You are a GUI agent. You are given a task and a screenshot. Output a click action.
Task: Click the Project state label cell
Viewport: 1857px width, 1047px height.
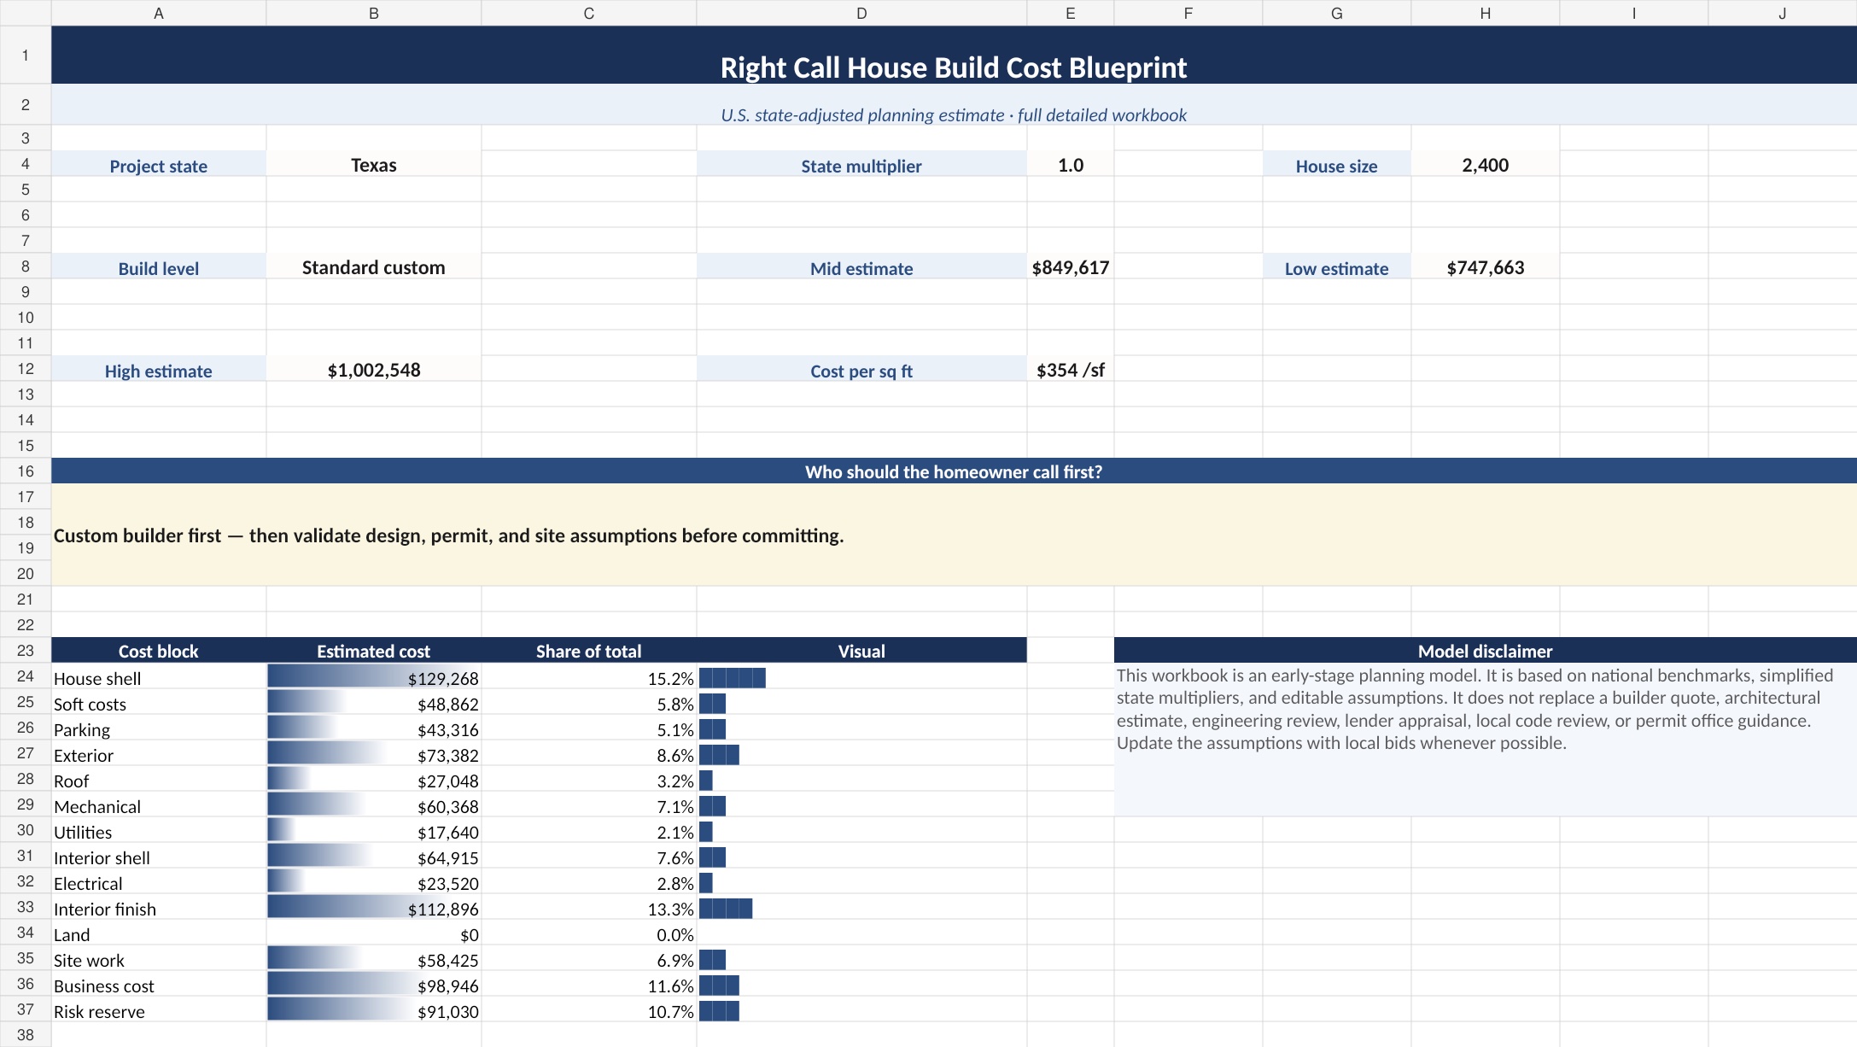tap(159, 164)
